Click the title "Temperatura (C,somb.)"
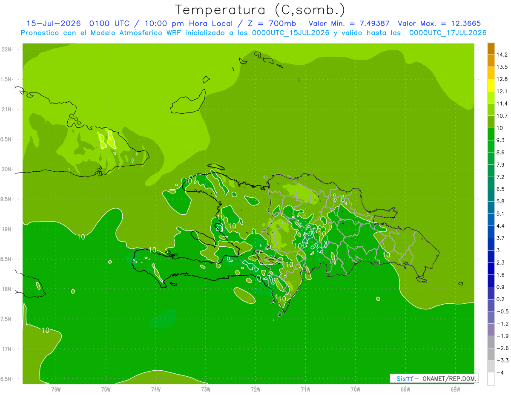This screenshot has width=511, height=395. tap(260, 10)
